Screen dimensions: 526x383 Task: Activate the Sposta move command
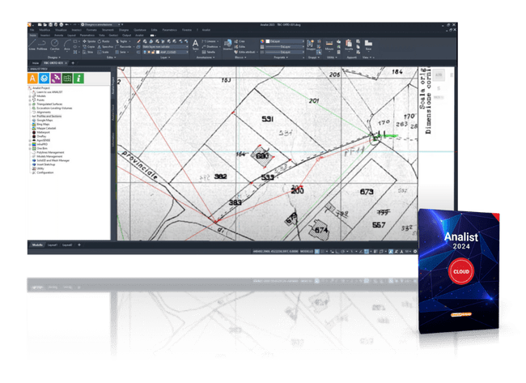(x=89, y=41)
